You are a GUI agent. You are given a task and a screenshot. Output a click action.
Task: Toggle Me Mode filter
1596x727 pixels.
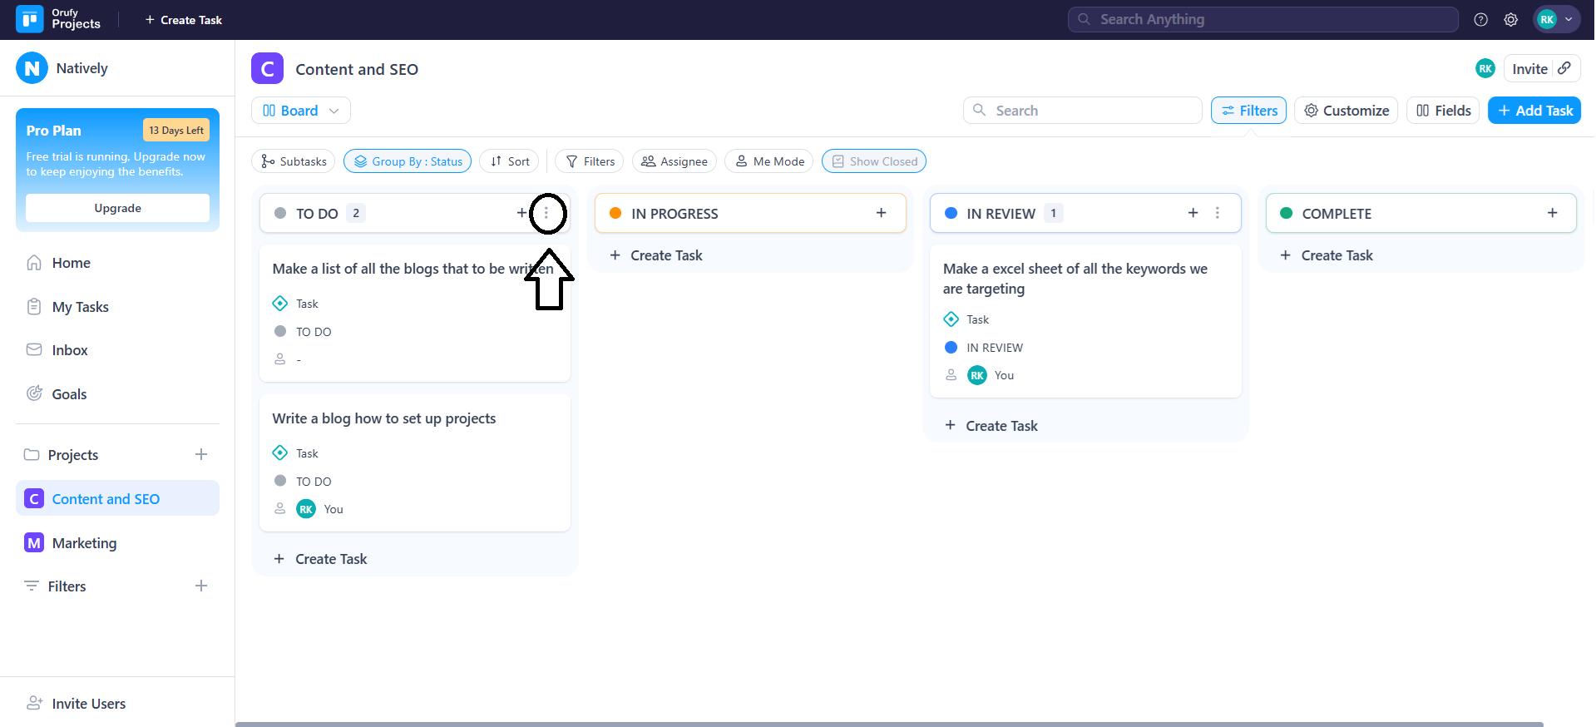[x=768, y=161]
